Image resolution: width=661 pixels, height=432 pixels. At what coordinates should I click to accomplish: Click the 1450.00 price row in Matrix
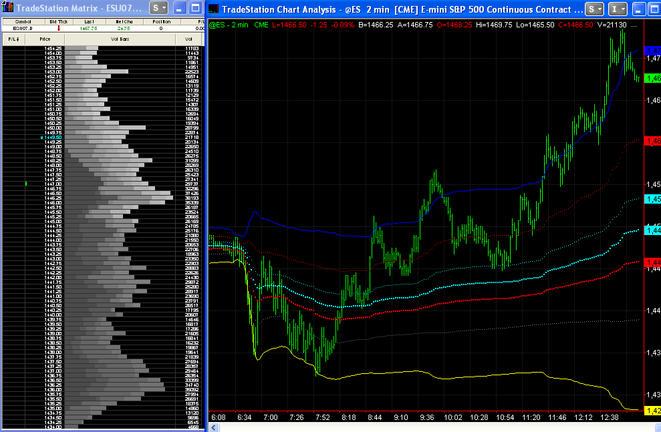click(104, 128)
